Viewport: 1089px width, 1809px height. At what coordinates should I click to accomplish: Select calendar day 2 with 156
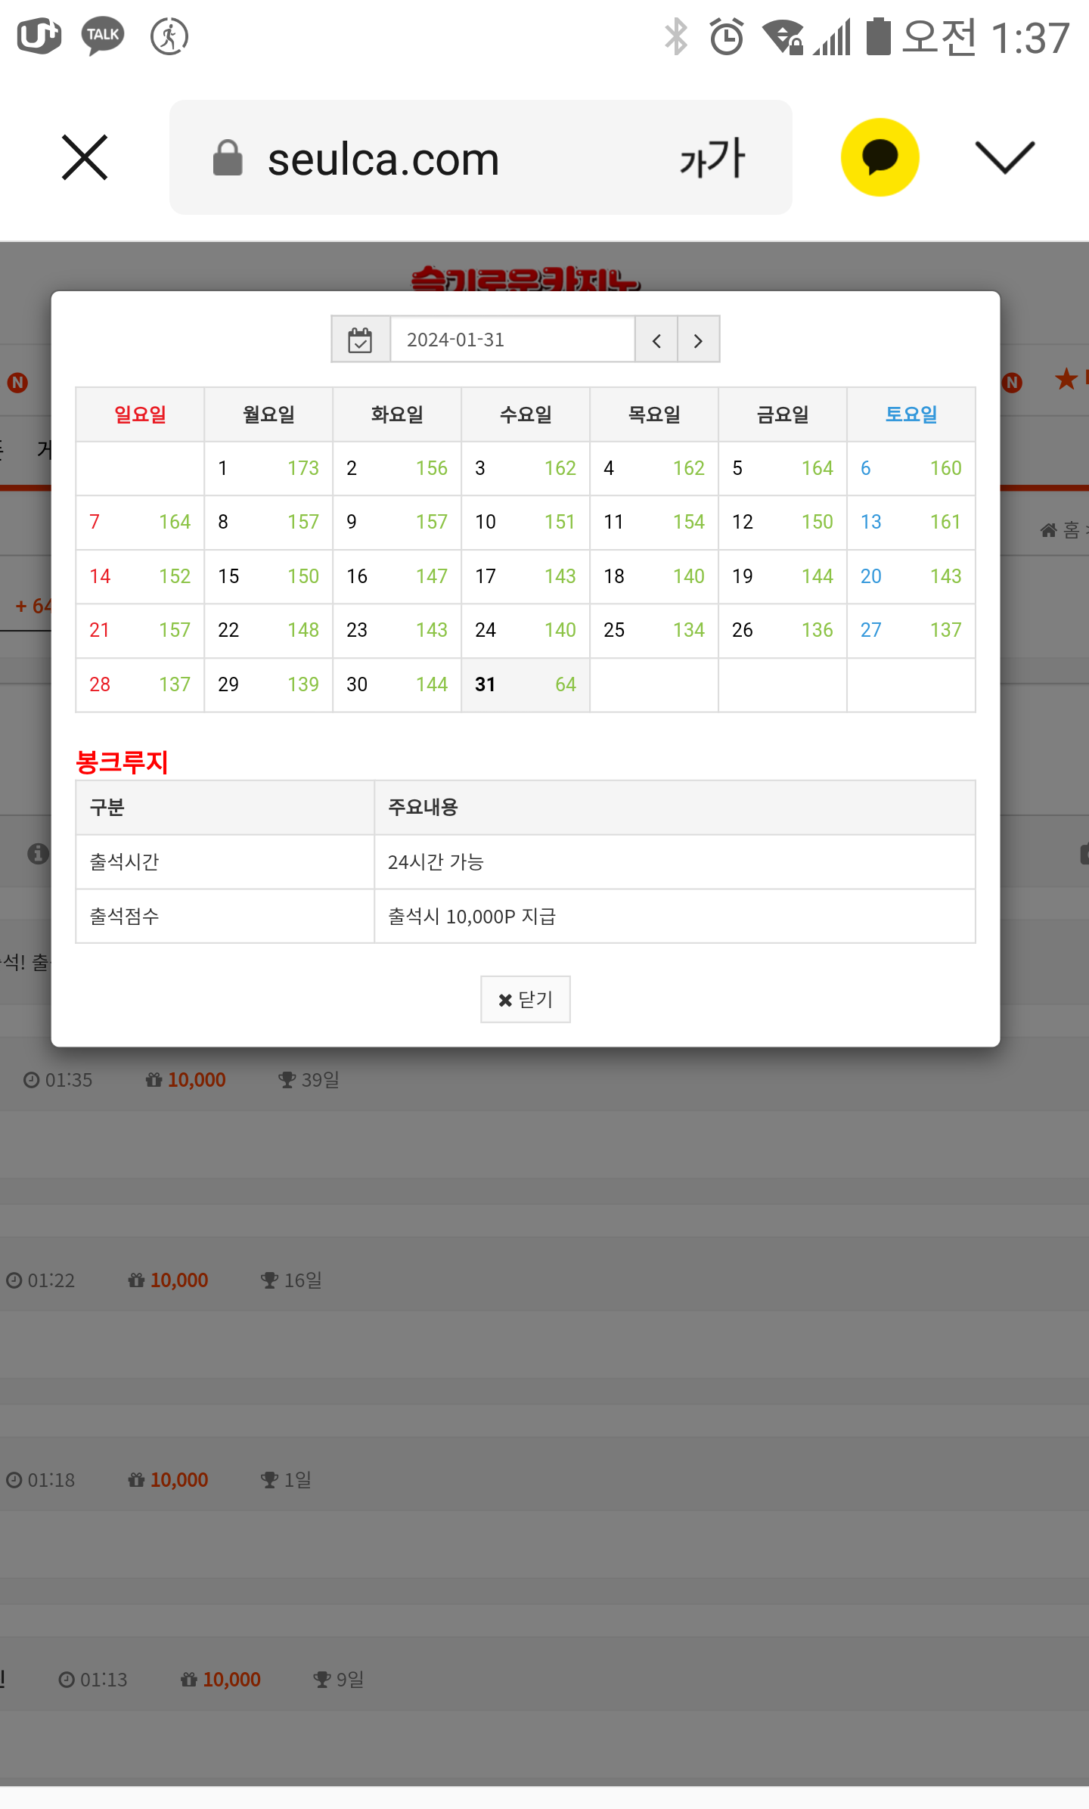tap(397, 468)
